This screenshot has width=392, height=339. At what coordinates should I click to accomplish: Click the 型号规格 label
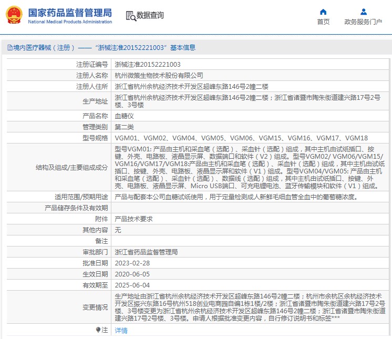[x=95, y=138]
